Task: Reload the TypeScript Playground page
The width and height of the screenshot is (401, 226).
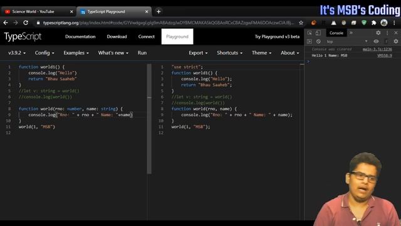Action: click(26, 23)
